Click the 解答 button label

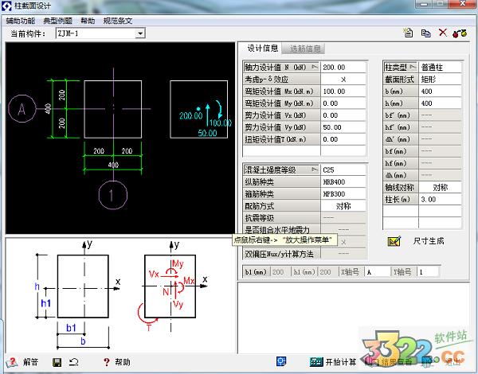[x=30, y=362]
